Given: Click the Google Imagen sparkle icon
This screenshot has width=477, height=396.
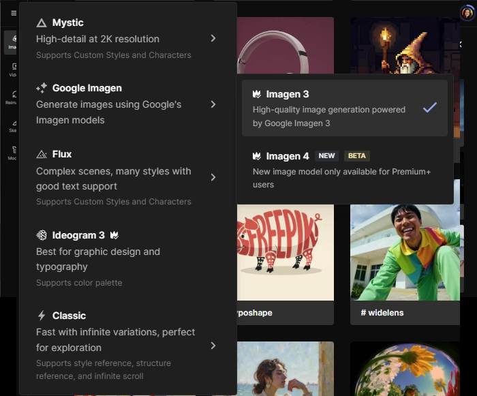Looking at the screenshot, I should [42, 88].
